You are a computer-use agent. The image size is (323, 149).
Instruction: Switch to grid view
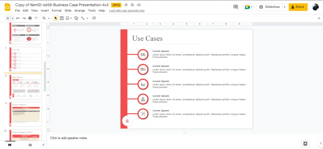click(30, 145)
